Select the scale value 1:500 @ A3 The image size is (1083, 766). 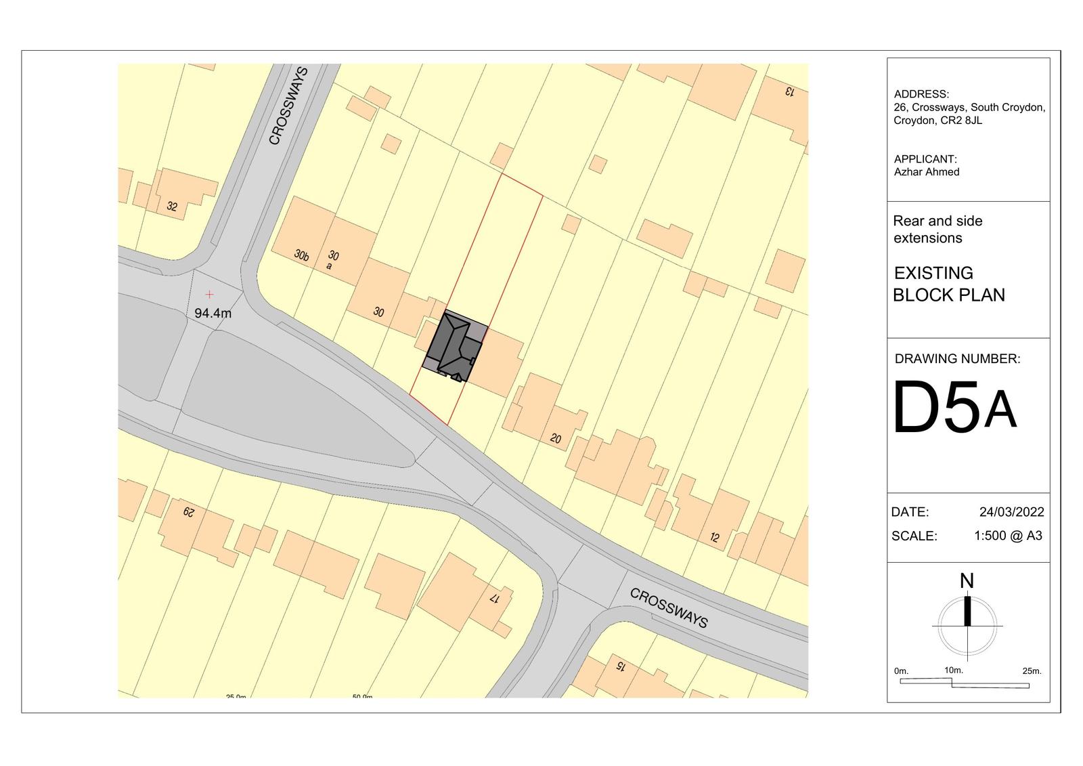(1008, 536)
